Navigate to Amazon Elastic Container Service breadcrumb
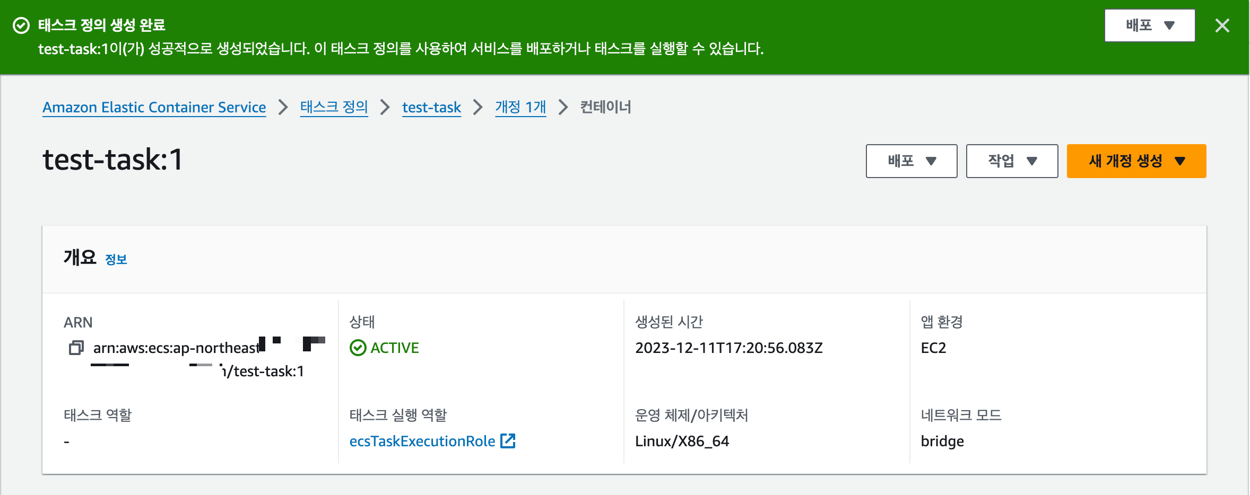Image resolution: width=1250 pixels, height=495 pixels. 154,107
